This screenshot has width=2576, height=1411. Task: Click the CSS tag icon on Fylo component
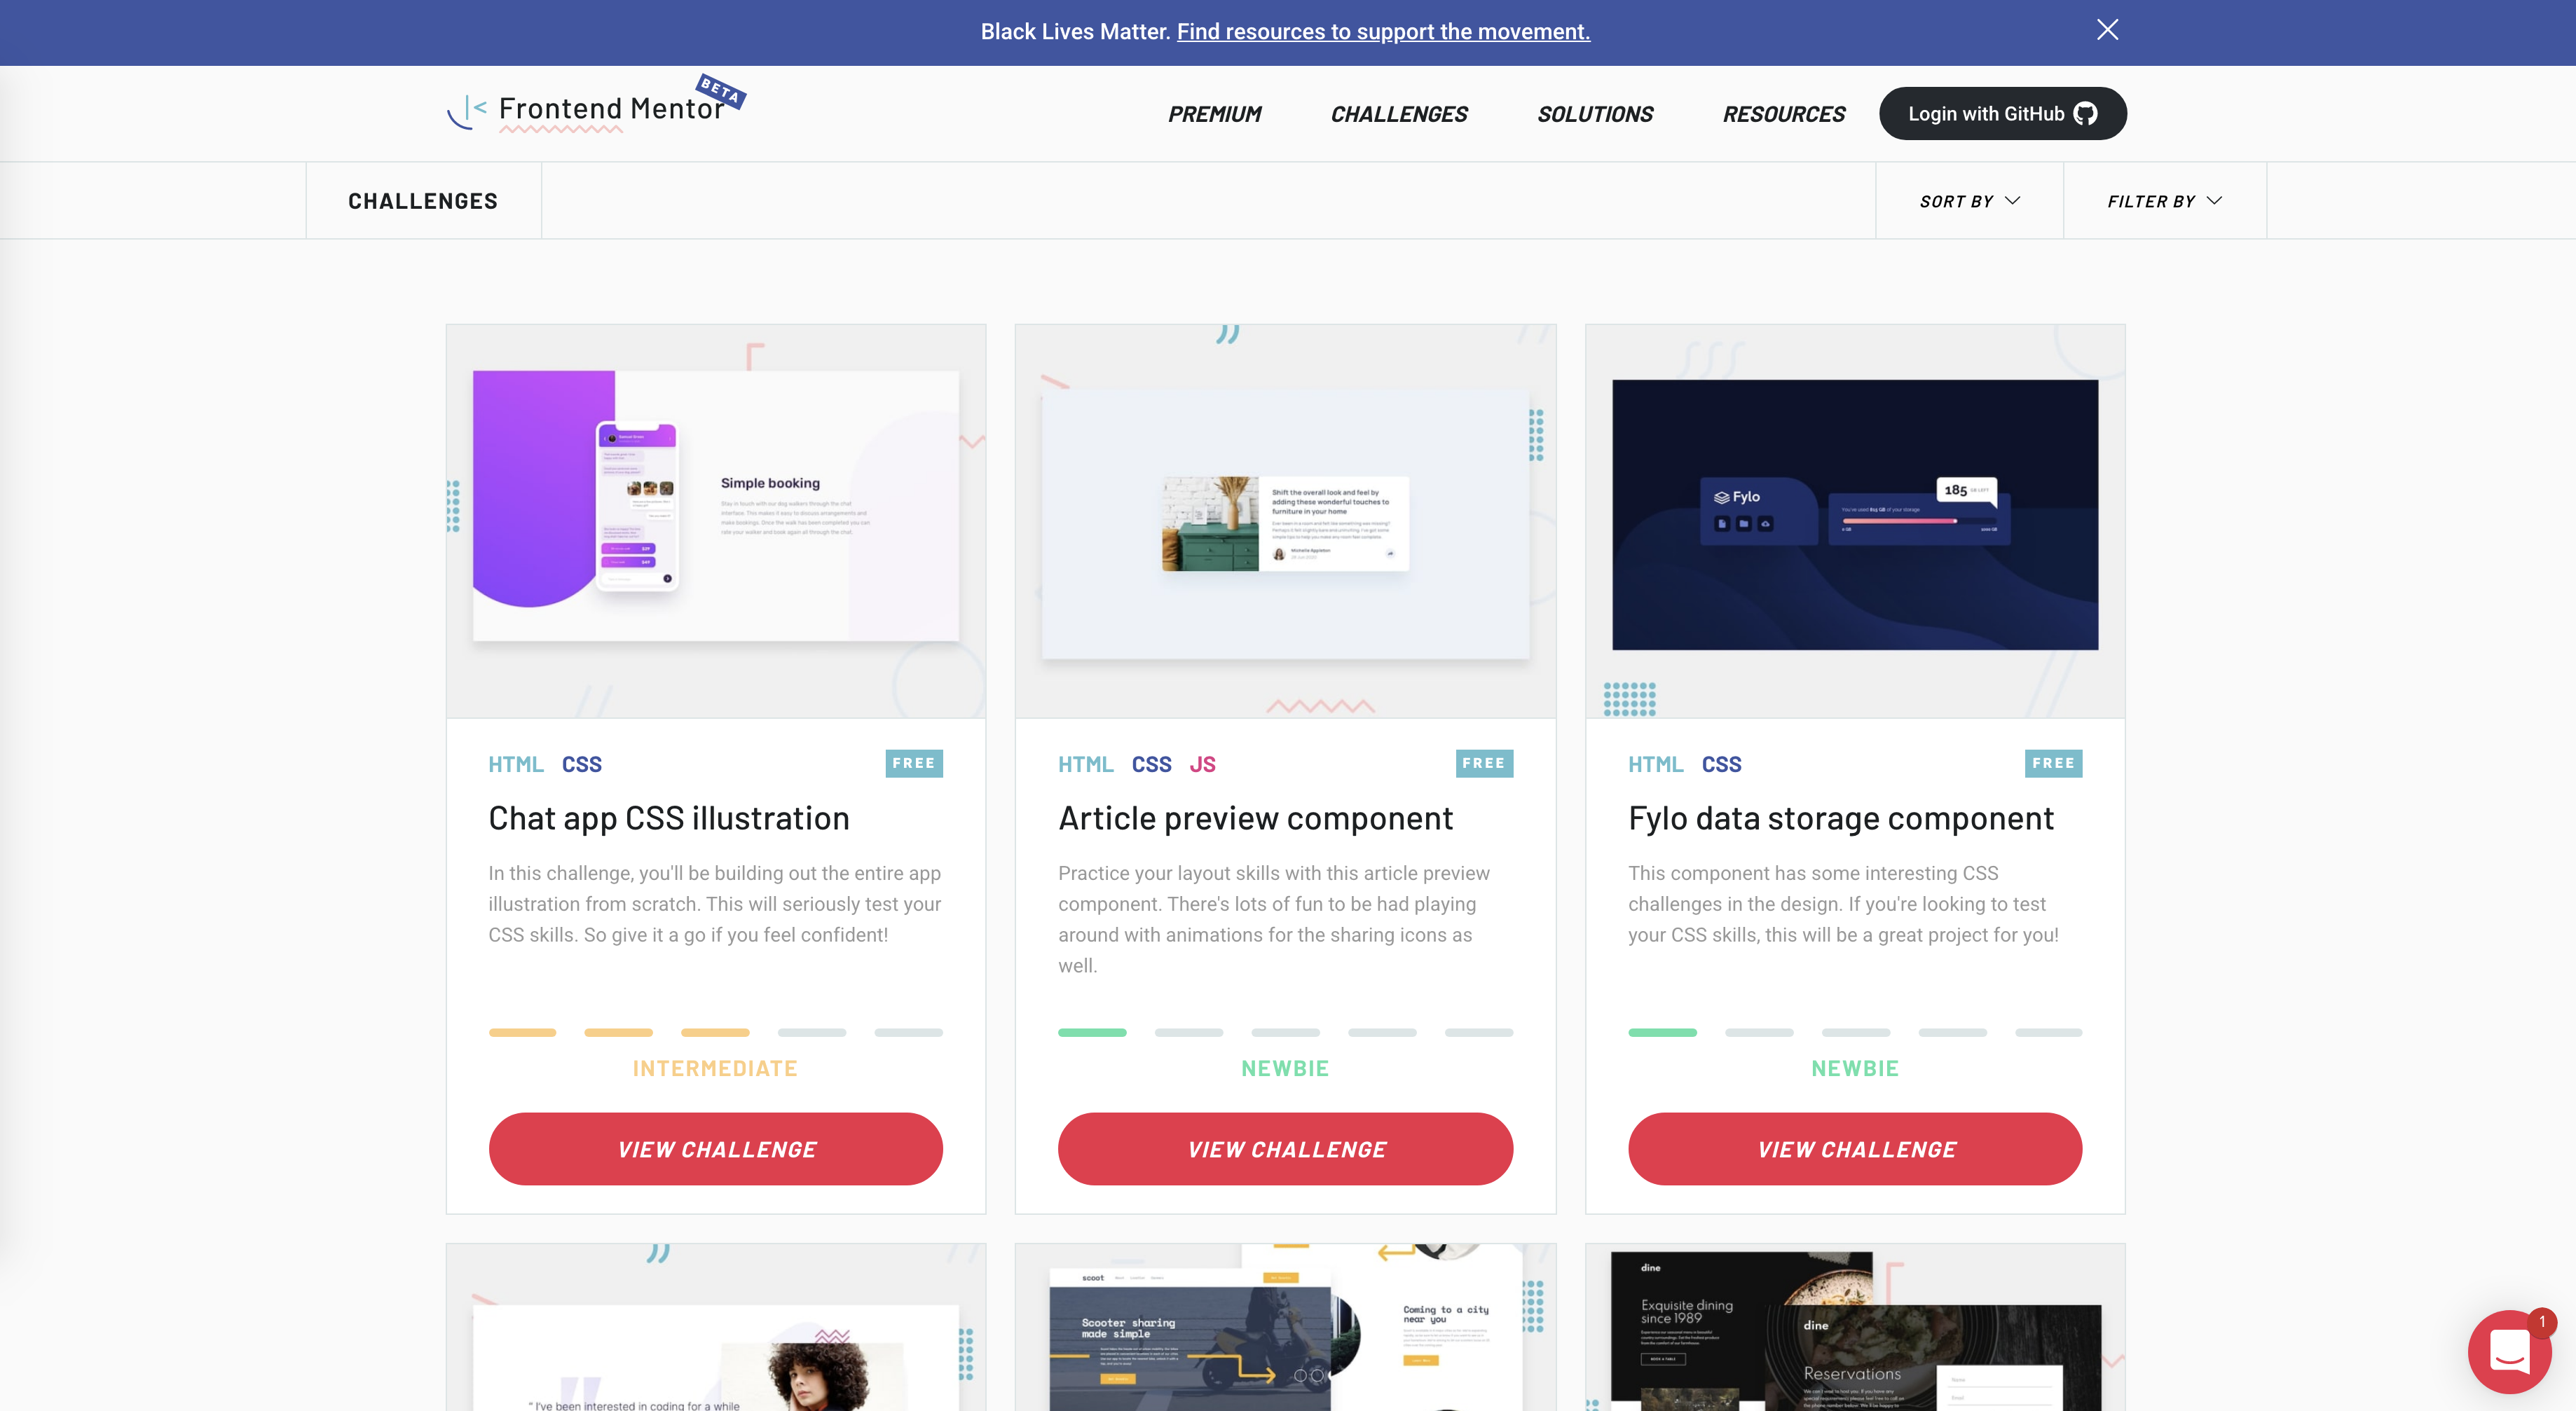(1721, 764)
